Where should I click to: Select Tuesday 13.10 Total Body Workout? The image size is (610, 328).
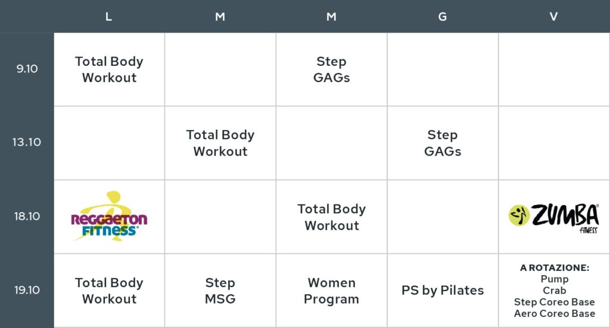220,143
